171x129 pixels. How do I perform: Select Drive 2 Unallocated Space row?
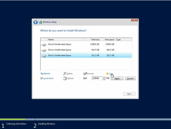pos(86,55)
